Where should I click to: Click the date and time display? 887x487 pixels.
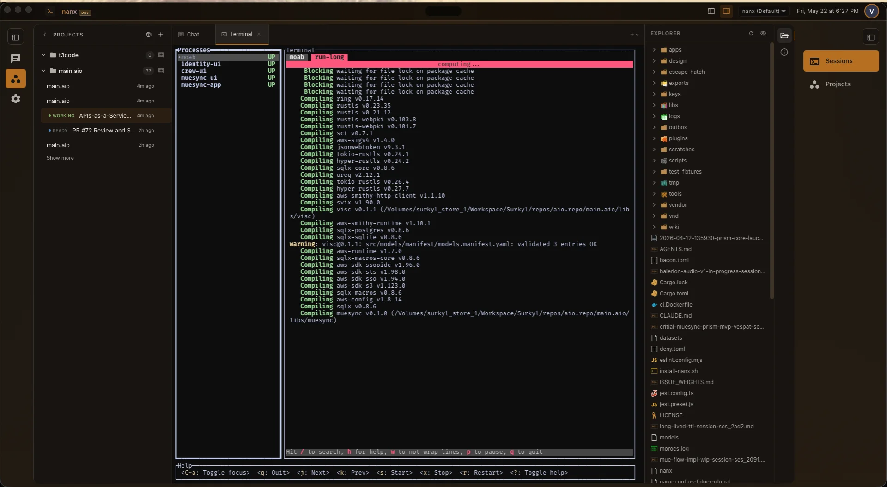827,11
